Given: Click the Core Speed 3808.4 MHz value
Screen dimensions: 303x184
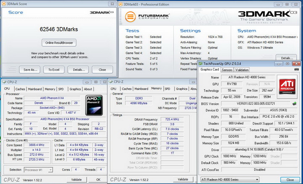Looking at the screenshot, I should point(37,145).
